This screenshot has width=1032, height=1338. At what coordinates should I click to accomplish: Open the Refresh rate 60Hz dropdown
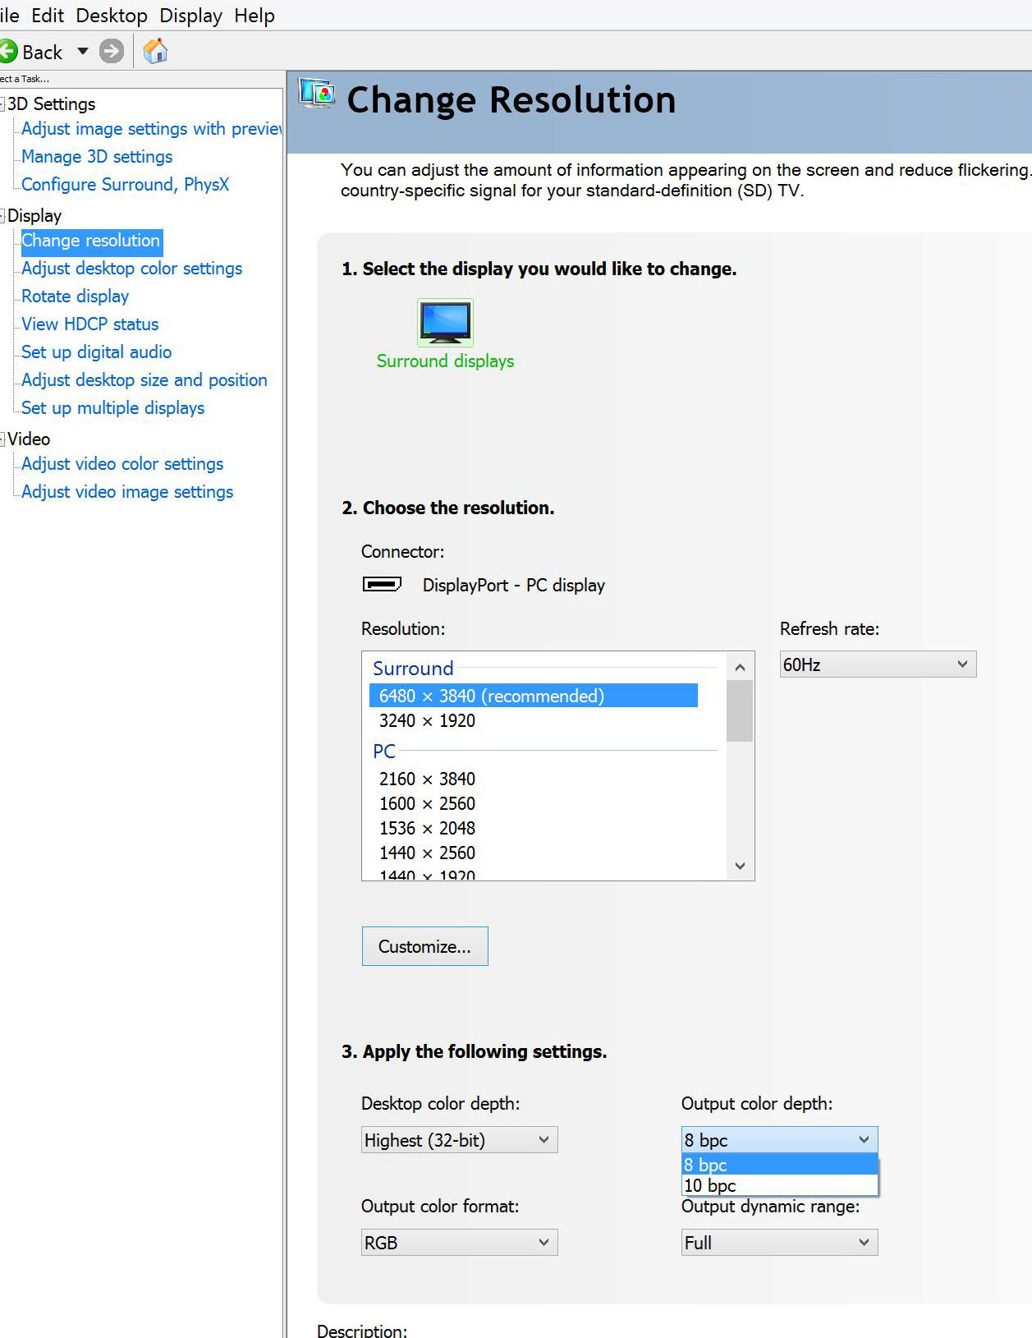(x=878, y=664)
